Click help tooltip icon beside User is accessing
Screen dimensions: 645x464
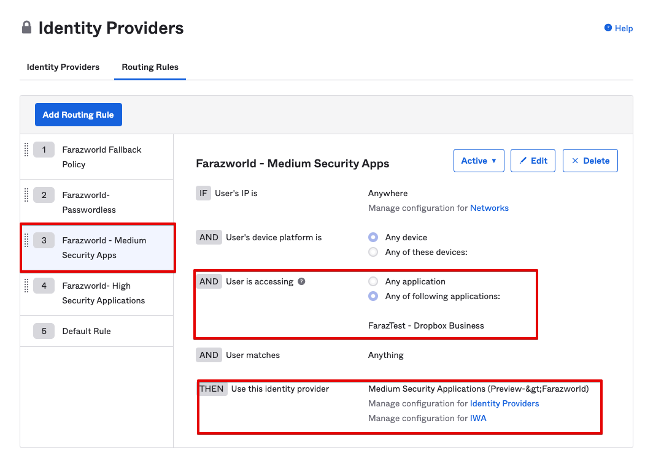[301, 281]
